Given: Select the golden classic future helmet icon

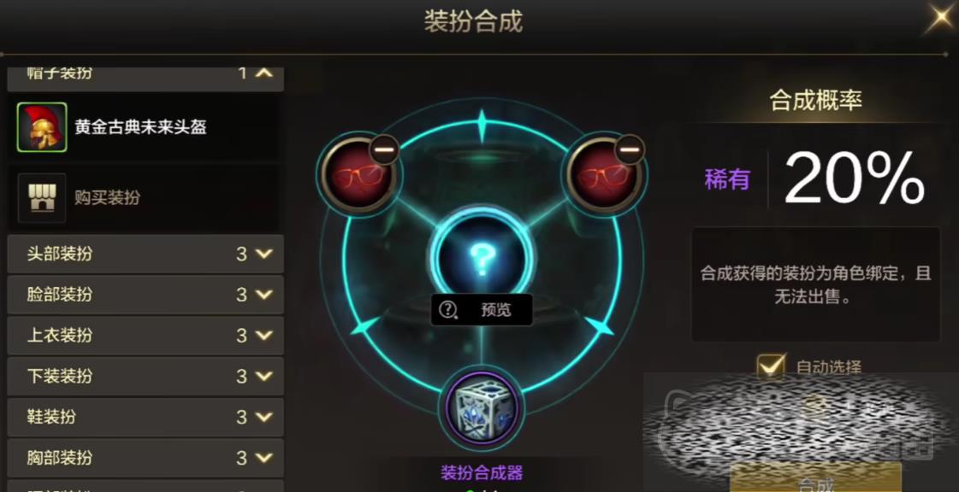Looking at the screenshot, I should click(42, 127).
